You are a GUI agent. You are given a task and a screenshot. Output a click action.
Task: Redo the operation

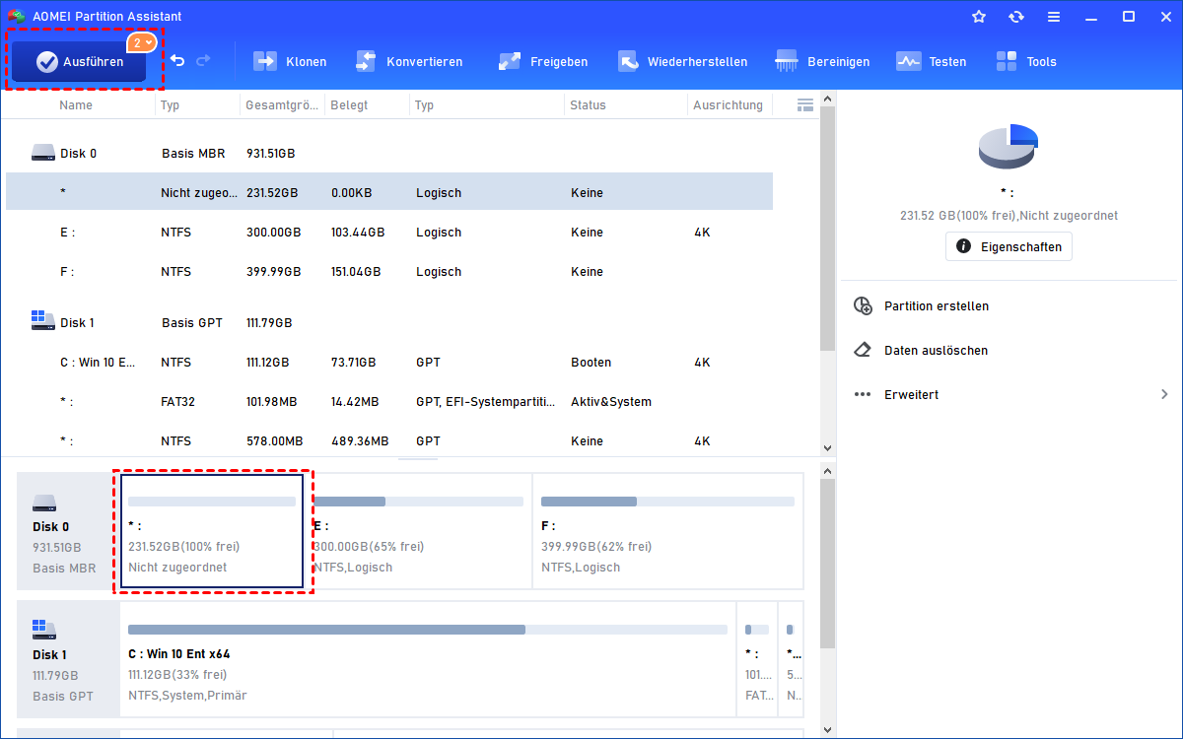[x=204, y=61]
